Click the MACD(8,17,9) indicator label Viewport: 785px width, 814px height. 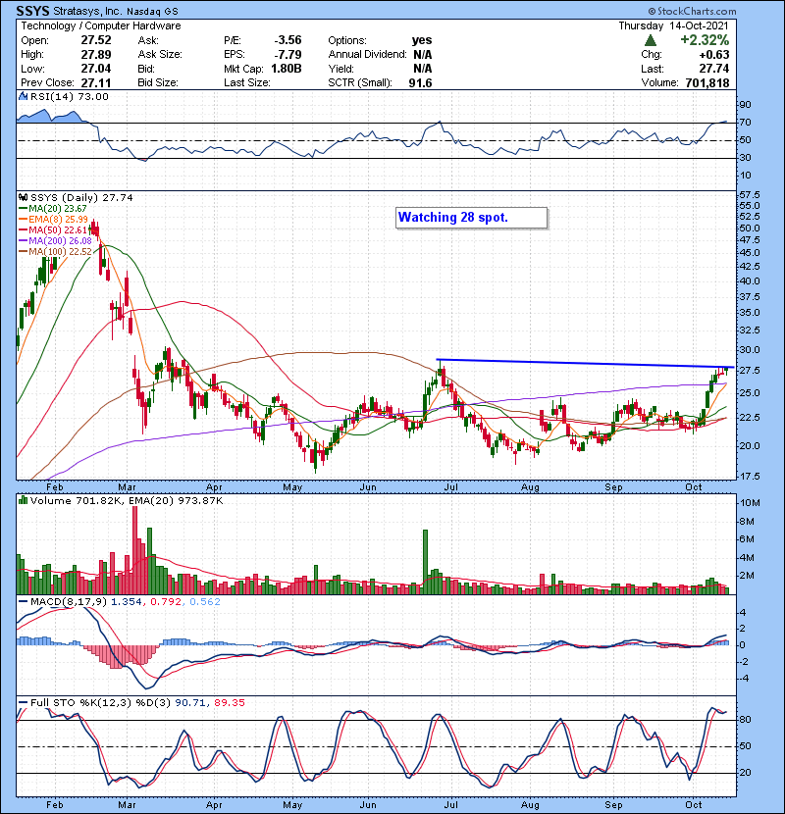tap(68, 602)
